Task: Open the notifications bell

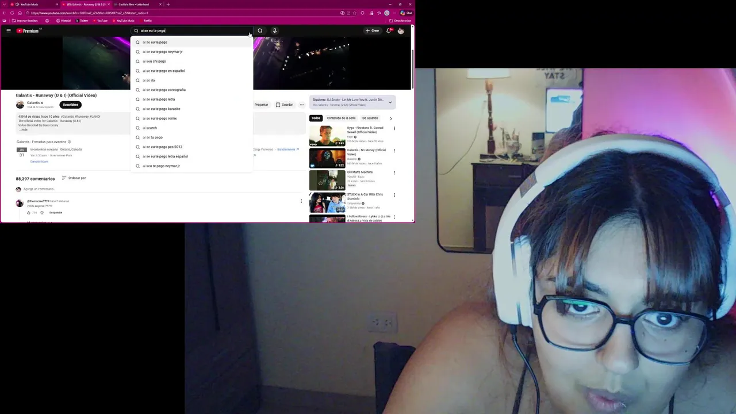Action: tap(389, 30)
